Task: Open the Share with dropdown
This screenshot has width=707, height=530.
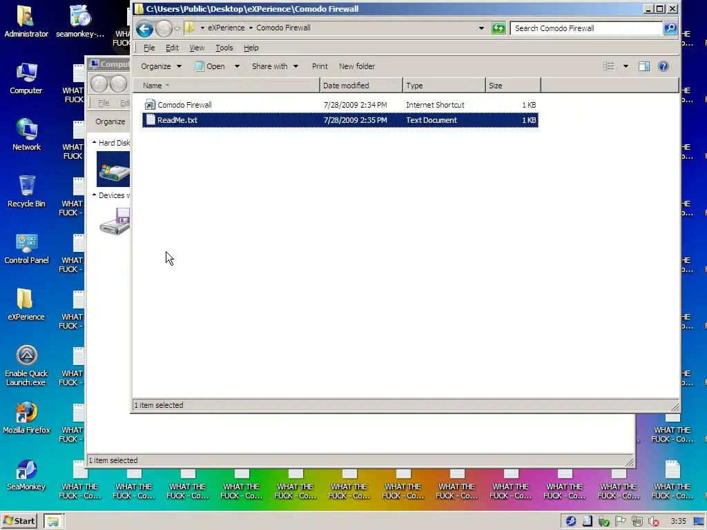Action: [x=275, y=66]
